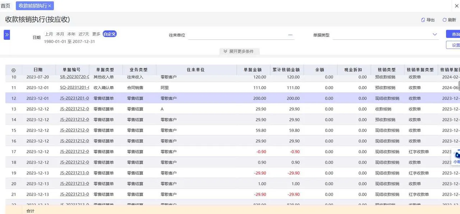Click 红字收款单 in row 17
Image resolution: width=460 pixels, height=214 pixels.
[x=419, y=152]
